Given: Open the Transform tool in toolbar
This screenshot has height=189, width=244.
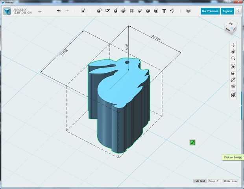Looking at the screenshot, I should pyautogui.click(x=83, y=11).
